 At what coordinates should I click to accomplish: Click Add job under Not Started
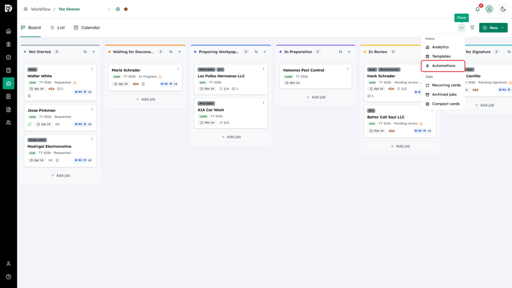coord(60,175)
